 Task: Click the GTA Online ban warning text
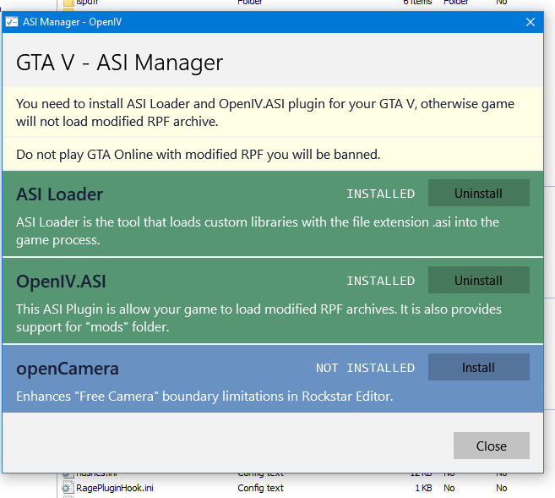point(199,155)
